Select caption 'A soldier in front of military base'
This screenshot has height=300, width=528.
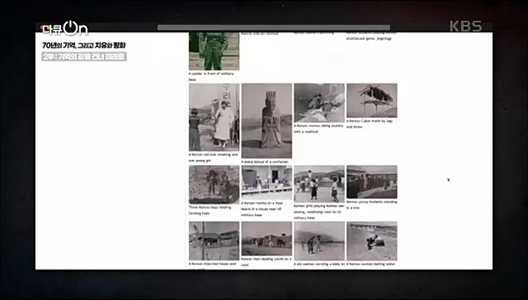211,77
